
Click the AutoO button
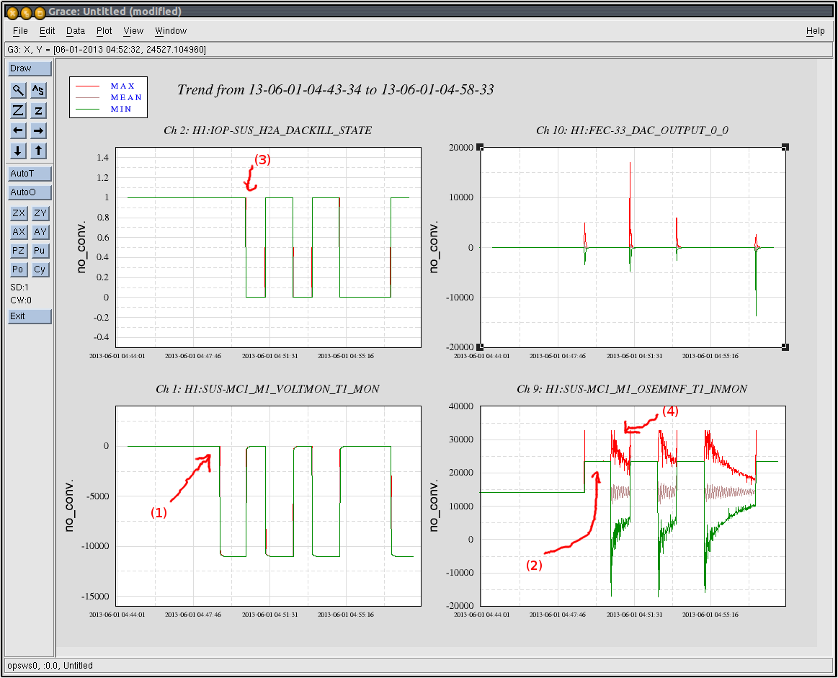coord(30,192)
